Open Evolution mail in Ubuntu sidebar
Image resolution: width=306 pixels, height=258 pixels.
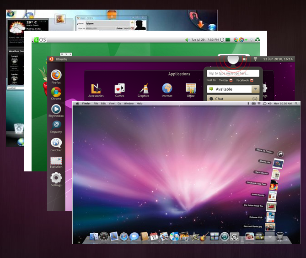pyautogui.click(x=56, y=162)
